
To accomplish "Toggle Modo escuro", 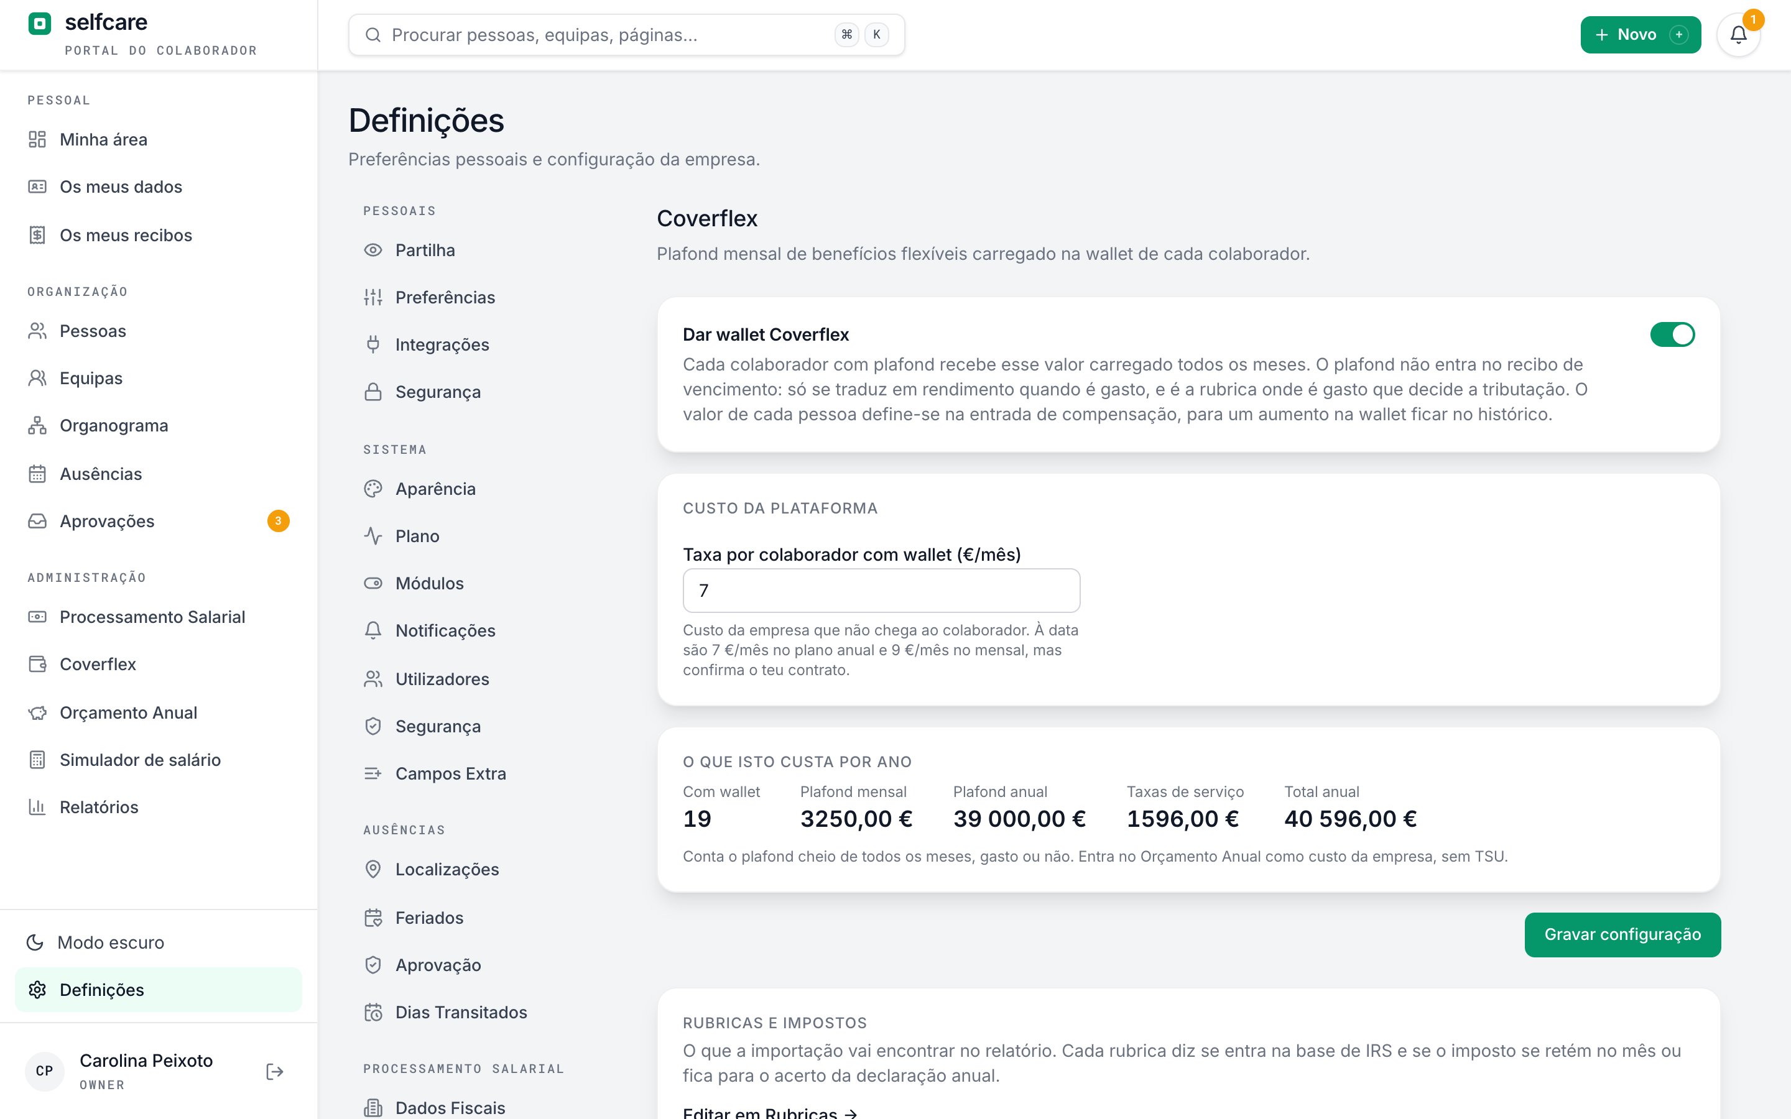I will pos(159,942).
